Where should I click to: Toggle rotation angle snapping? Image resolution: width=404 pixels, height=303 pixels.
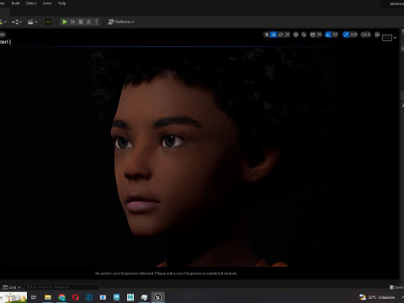click(x=328, y=35)
